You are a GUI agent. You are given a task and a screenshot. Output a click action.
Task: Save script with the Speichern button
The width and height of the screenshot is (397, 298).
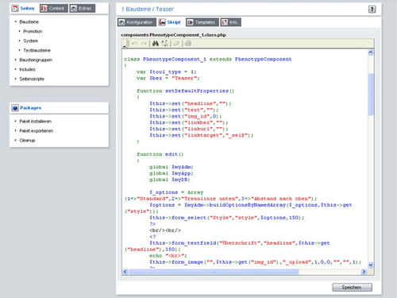pyautogui.click(x=352, y=288)
